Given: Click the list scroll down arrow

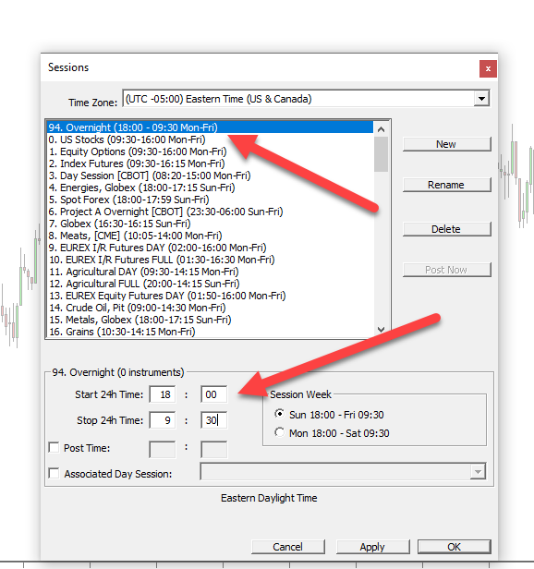Looking at the screenshot, I should [381, 330].
